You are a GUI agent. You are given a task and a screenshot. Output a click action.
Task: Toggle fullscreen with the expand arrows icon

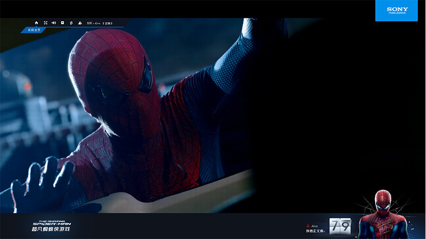click(x=46, y=23)
